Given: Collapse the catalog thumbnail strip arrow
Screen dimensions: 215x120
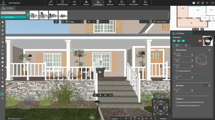Looking at the screenshot, I should point(28,15).
